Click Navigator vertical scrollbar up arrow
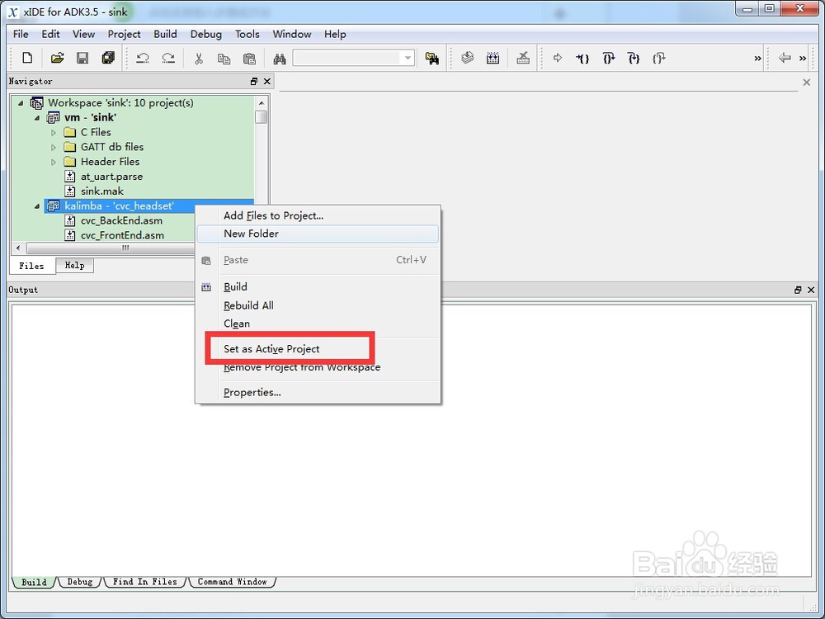The image size is (825, 619). 262,102
